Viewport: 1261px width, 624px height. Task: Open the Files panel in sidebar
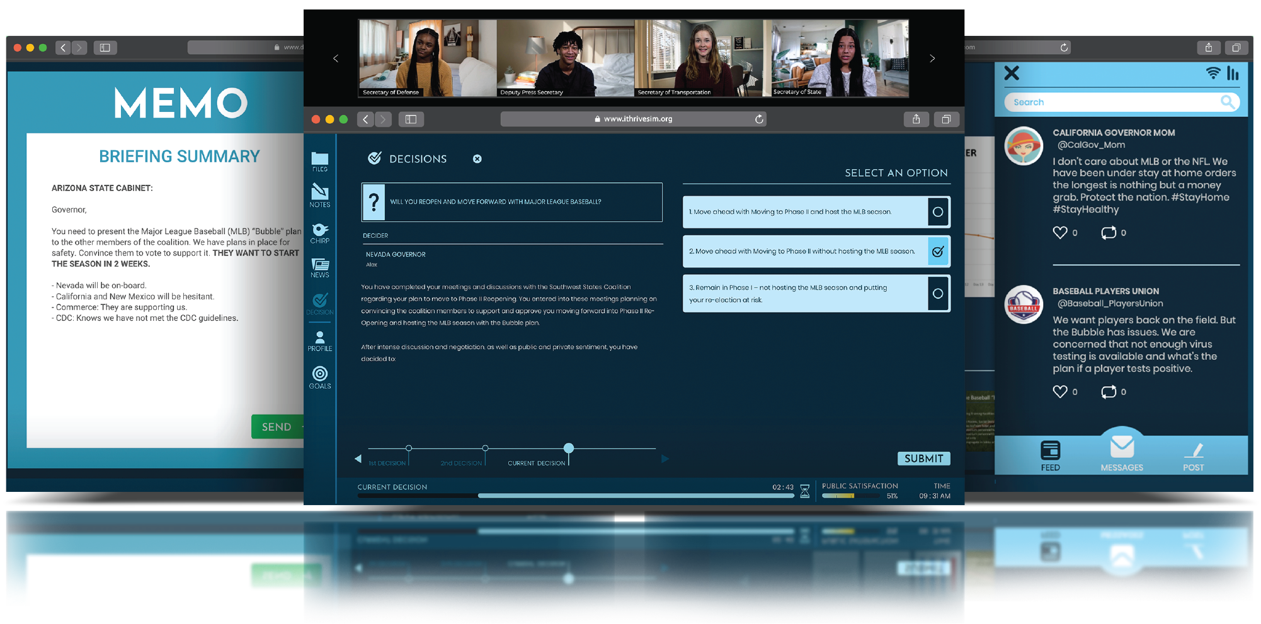pyautogui.click(x=320, y=162)
